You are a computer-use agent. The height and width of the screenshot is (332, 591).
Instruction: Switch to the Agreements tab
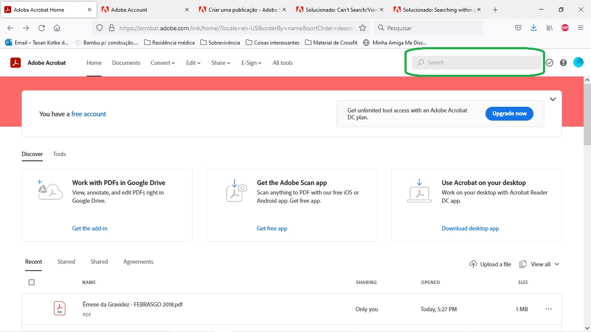click(x=138, y=262)
